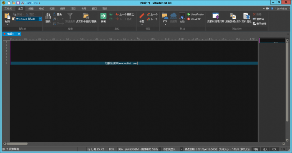
Task: Switch to the 视图 View ribbon tab
Action: coord(52,9)
